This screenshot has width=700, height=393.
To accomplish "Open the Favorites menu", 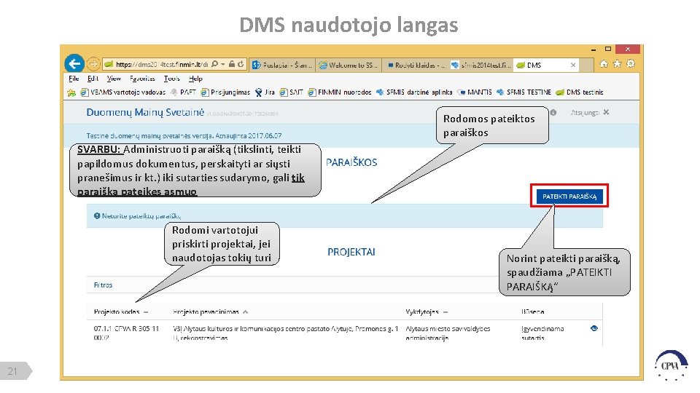I will (142, 79).
